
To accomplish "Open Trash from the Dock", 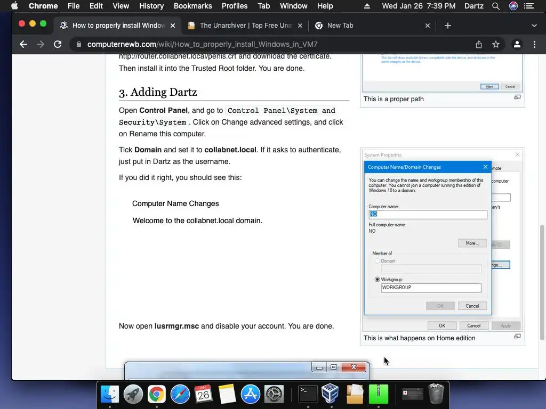I will pyautogui.click(x=436, y=394).
